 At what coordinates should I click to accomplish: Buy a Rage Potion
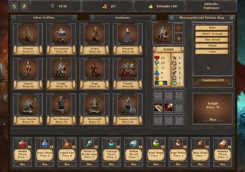pos(178,164)
